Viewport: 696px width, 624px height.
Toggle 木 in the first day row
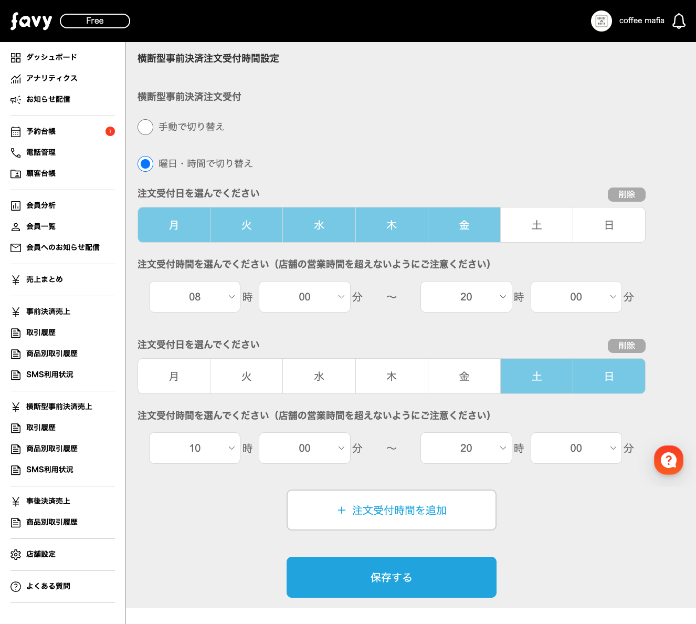392,225
